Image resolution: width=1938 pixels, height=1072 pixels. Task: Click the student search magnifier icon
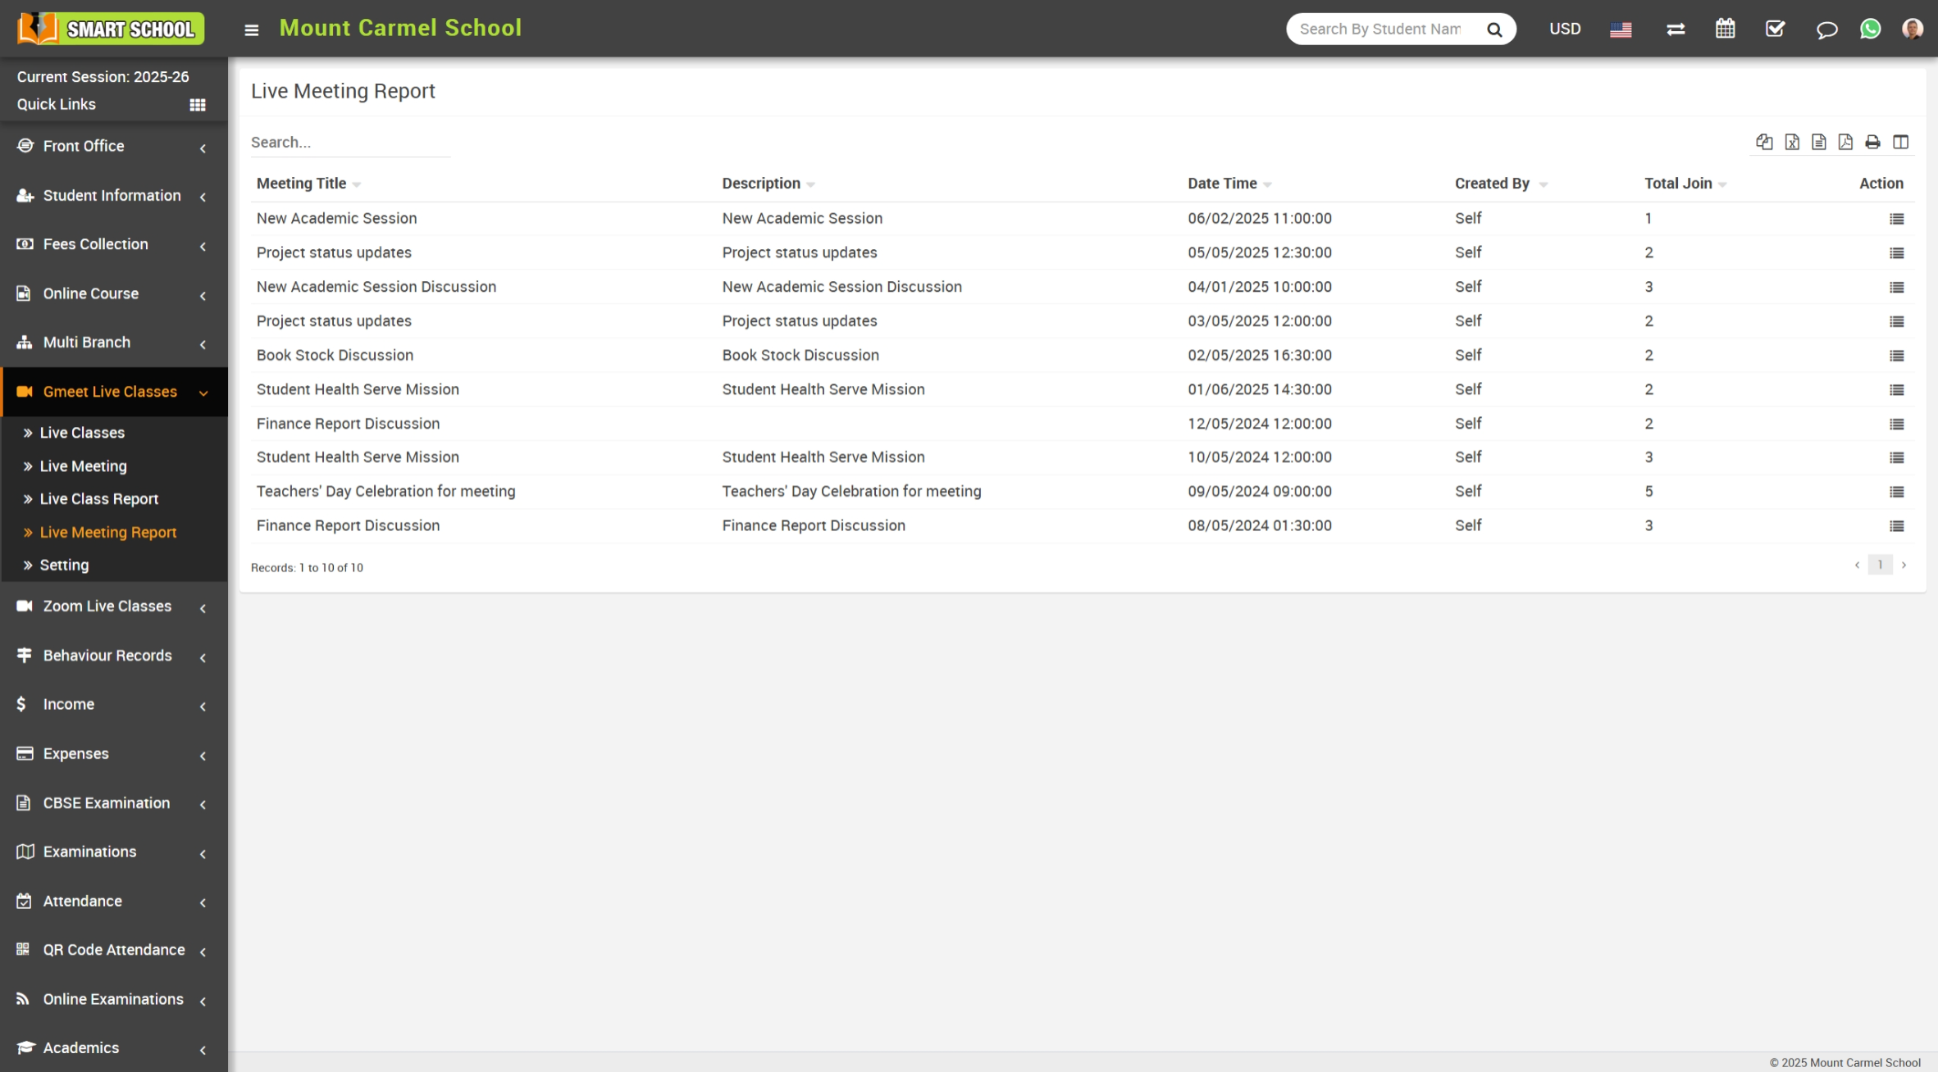click(1494, 30)
